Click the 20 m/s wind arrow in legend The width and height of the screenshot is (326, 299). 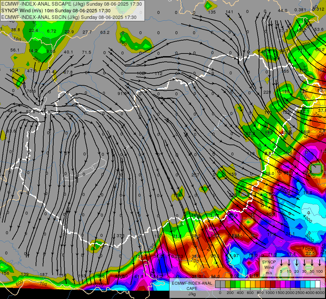click(x=297, y=263)
